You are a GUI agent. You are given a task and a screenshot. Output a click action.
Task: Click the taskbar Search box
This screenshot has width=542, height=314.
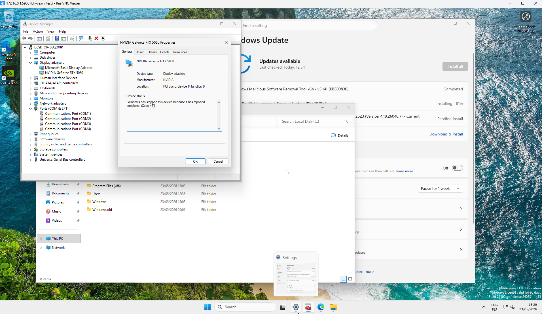click(245, 307)
